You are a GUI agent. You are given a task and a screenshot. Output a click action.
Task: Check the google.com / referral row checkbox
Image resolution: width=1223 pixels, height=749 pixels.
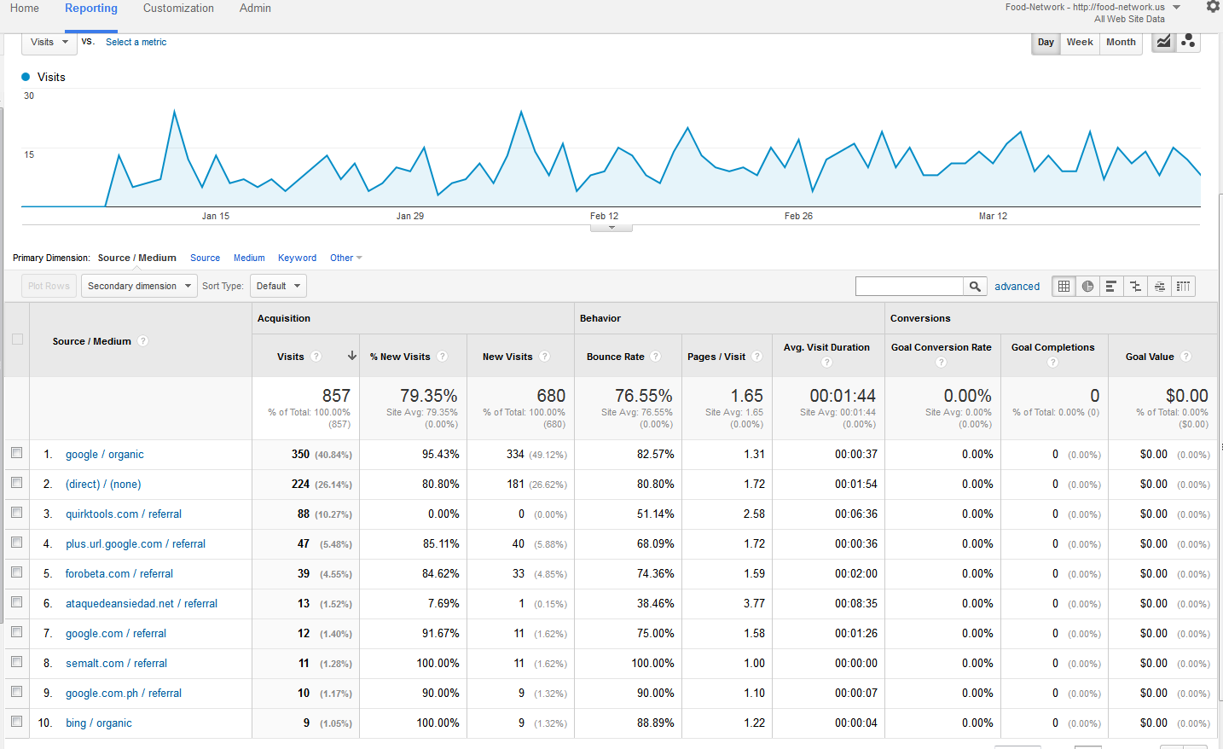pos(17,632)
